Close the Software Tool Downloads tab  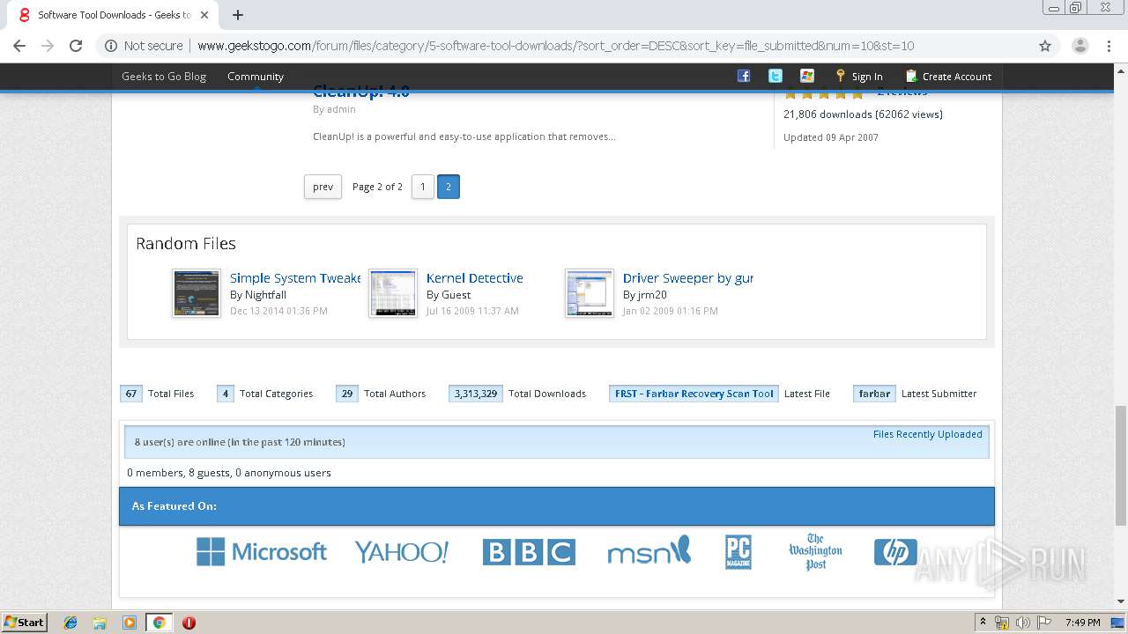coord(204,15)
